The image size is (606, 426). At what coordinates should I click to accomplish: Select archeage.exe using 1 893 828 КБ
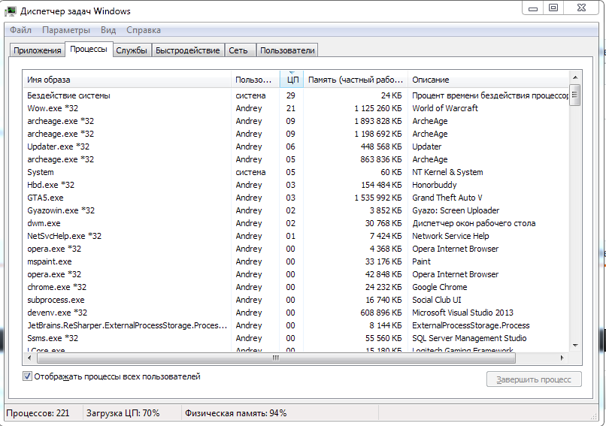click(296, 121)
